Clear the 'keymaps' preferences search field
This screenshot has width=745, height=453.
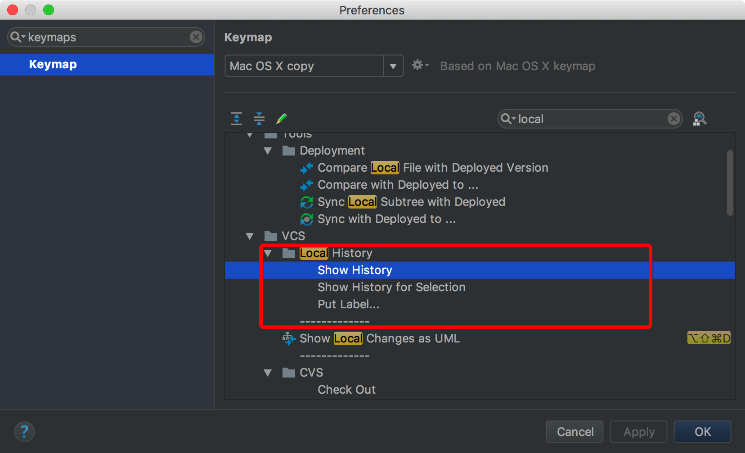pyautogui.click(x=196, y=37)
